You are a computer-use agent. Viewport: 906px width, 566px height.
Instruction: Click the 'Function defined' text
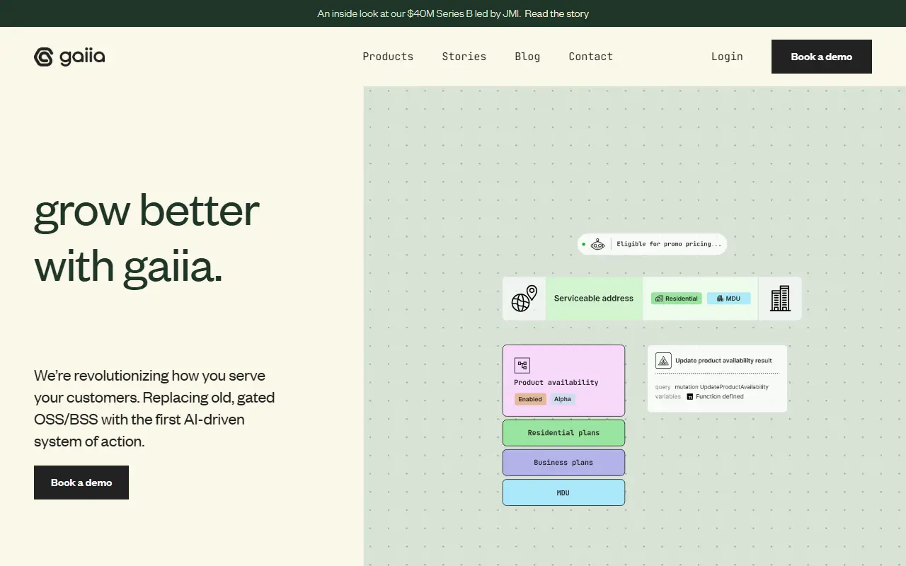tap(720, 397)
